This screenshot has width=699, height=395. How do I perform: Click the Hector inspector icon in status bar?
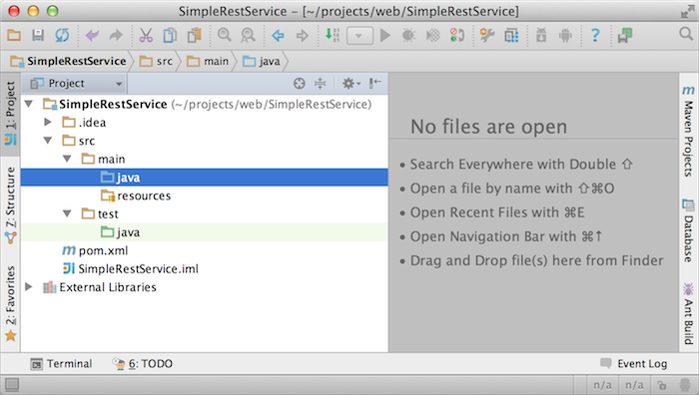685,385
